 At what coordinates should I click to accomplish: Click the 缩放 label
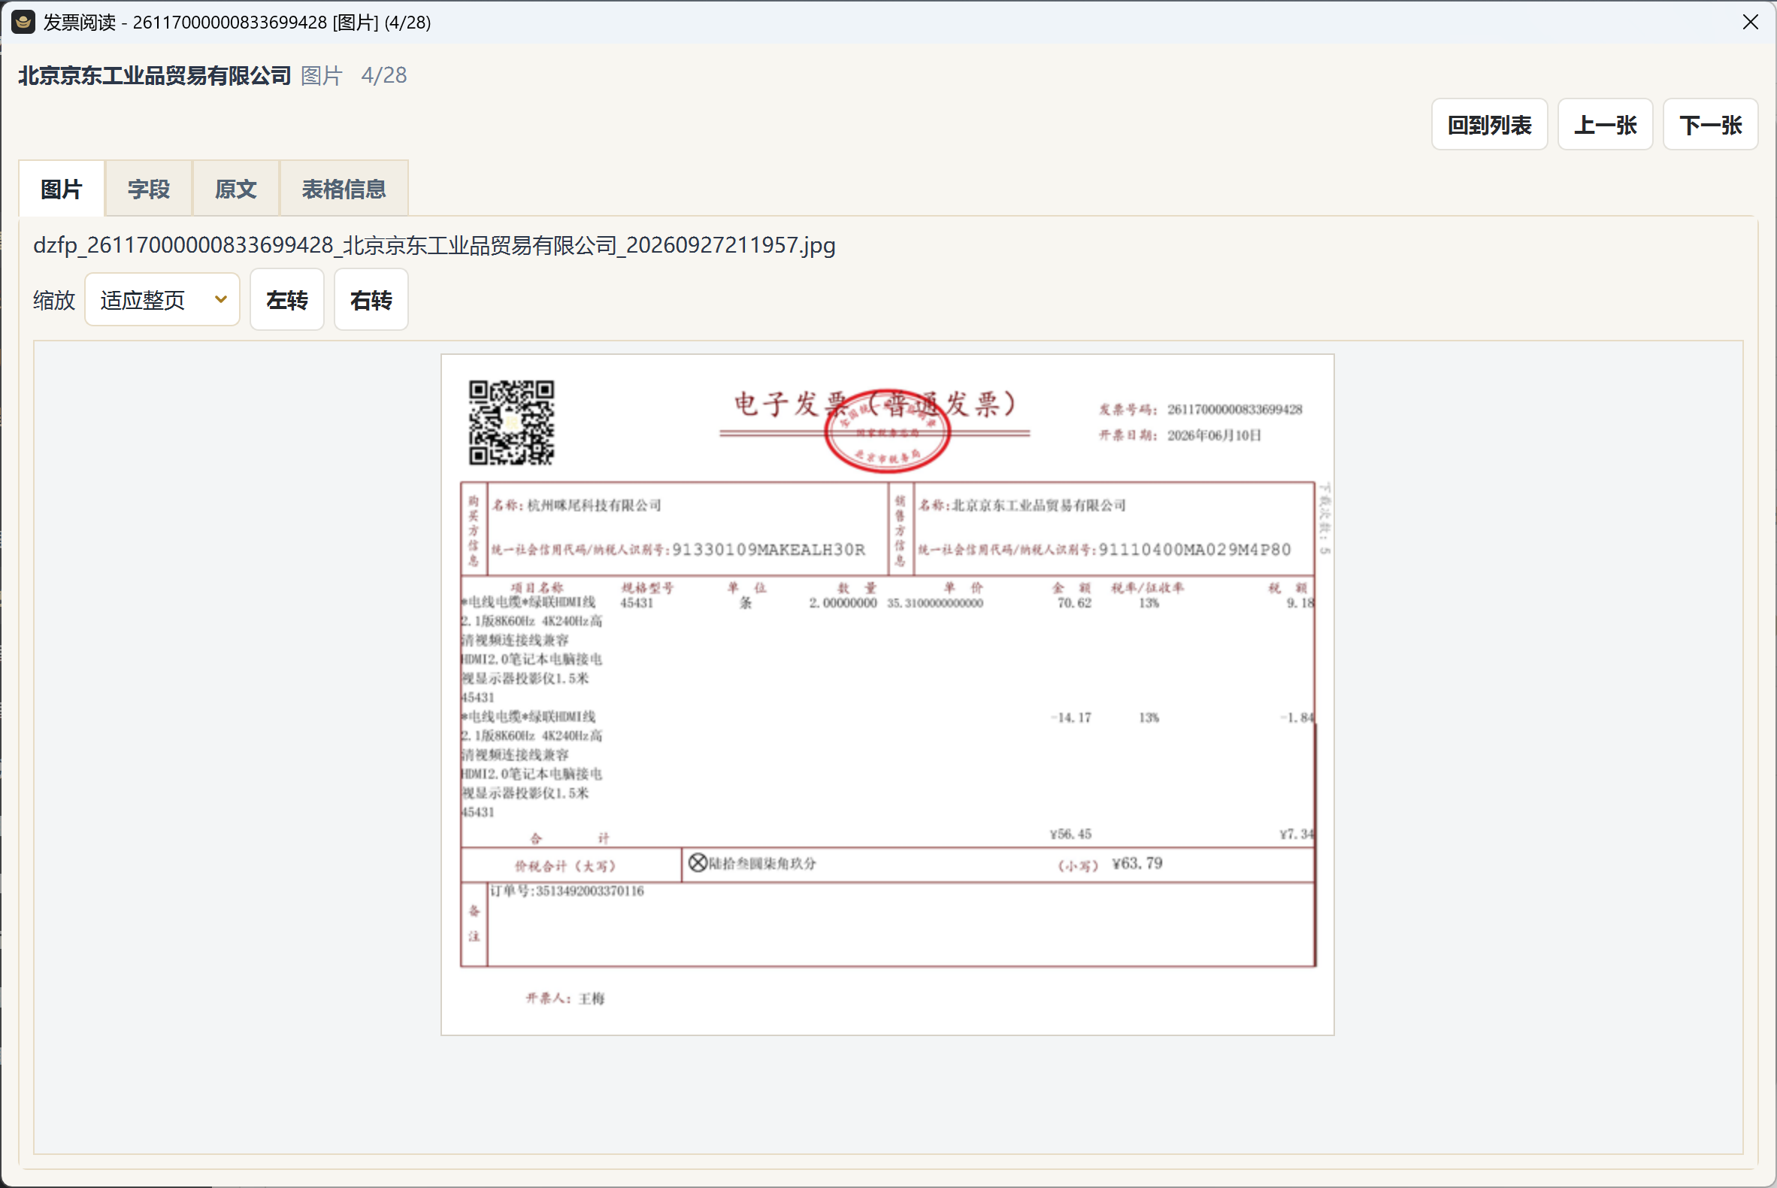[55, 300]
